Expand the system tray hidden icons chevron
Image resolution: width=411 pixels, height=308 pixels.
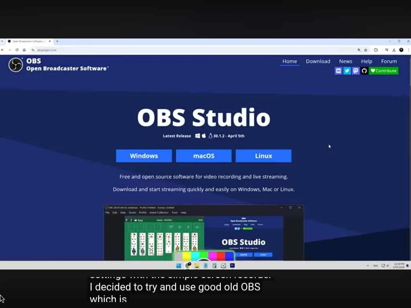(x=368, y=265)
